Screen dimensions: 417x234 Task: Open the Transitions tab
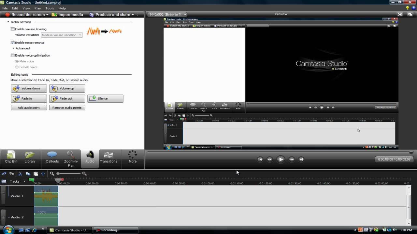click(108, 157)
